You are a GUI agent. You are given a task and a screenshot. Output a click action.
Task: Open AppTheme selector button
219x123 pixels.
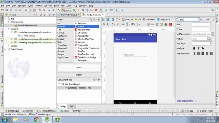coord(149,19)
